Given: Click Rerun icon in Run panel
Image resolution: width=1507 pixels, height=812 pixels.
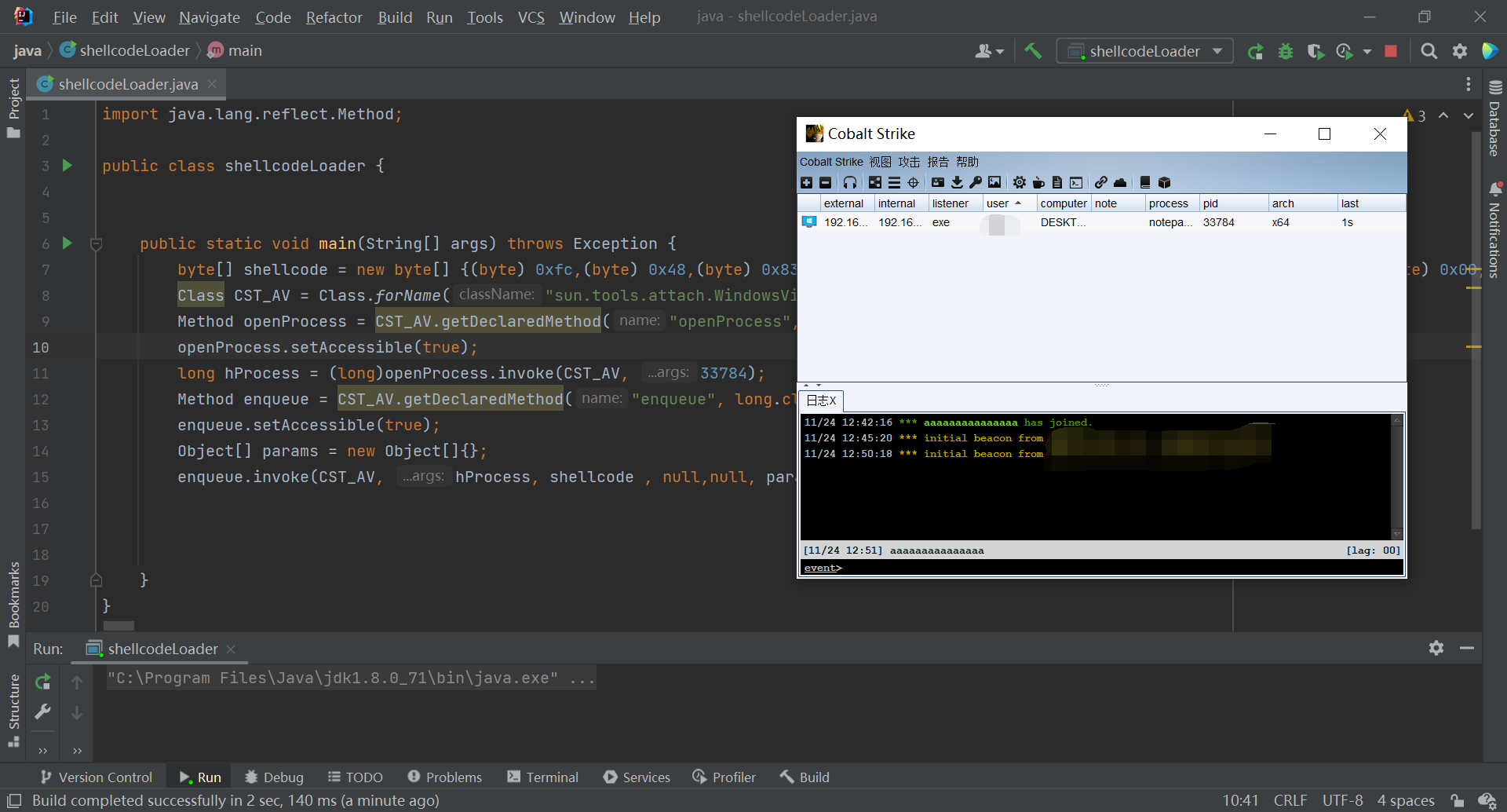Looking at the screenshot, I should point(43,682).
